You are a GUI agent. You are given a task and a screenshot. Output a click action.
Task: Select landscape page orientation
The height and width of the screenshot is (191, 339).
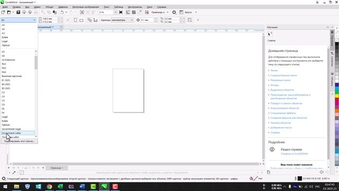(81, 20)
